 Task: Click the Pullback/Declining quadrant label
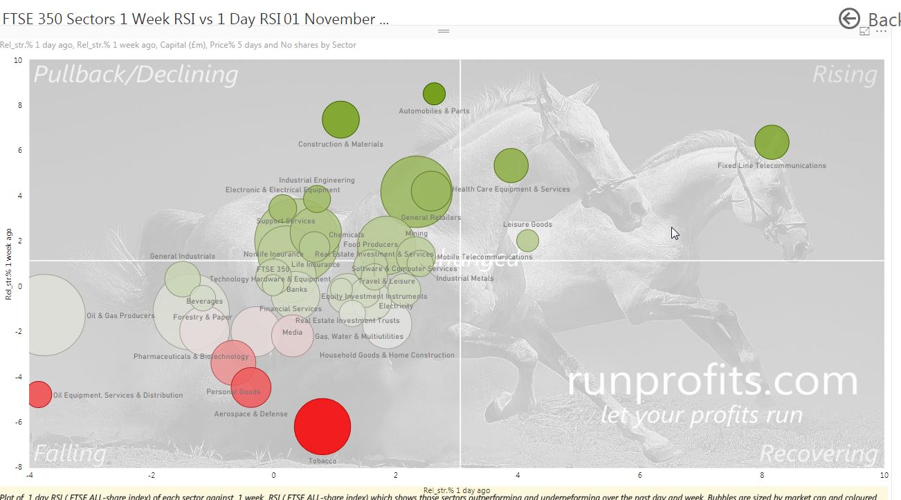pyautogui.click(x=136, y=74)
